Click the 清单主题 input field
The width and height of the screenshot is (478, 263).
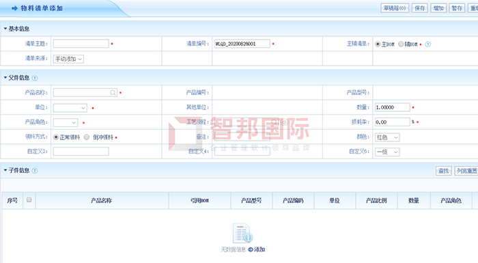(x=81, y=44)
